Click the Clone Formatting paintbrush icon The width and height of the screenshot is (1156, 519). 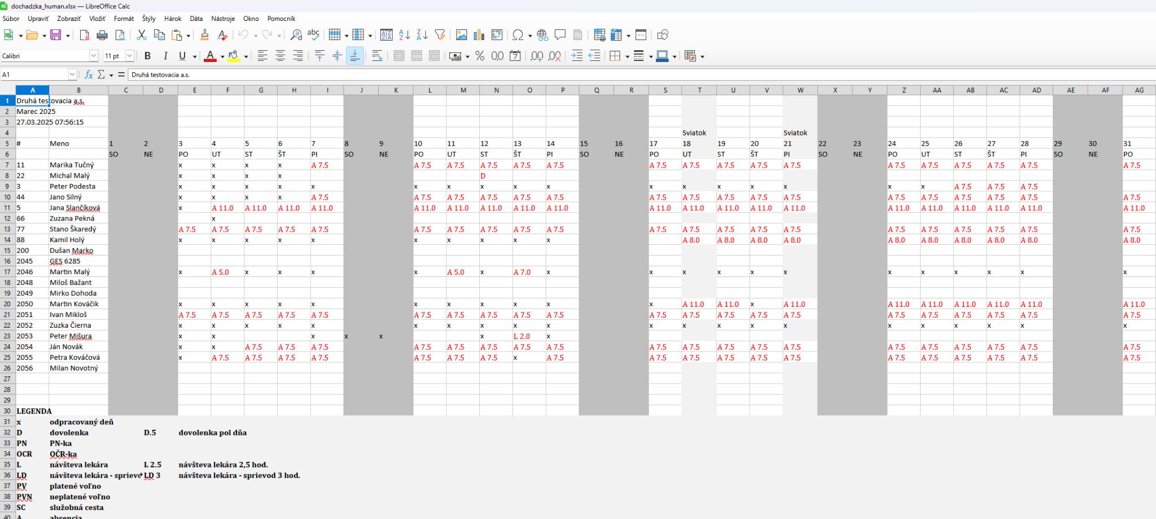click(x=204, y=35)
